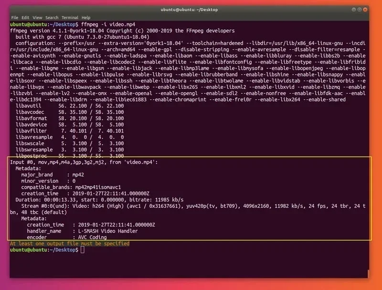
Task: Click the terminal cursor at the last prompt
Action: [83, 250]
